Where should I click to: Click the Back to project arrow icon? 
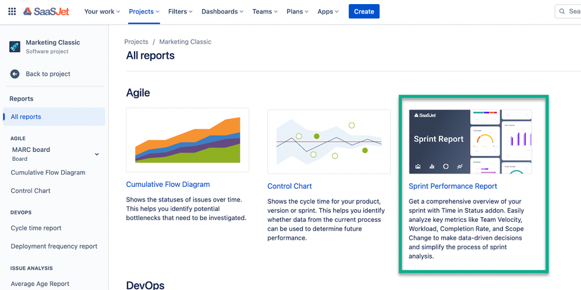[x=15, y=74]
